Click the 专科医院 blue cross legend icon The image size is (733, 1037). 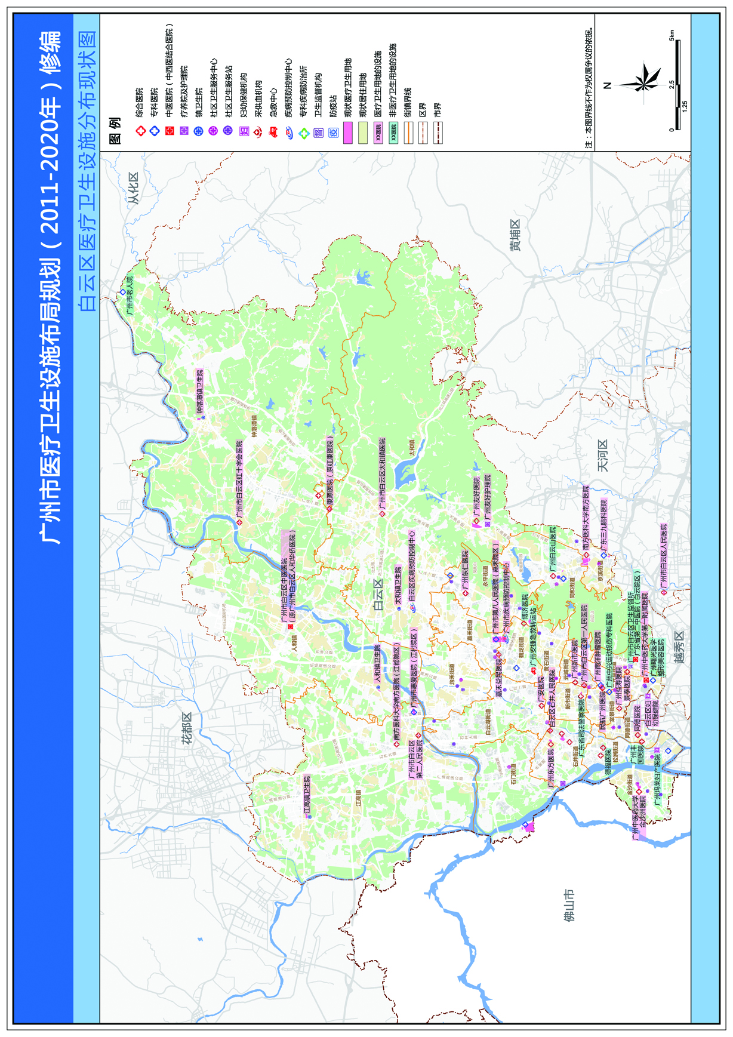point(155,131)
